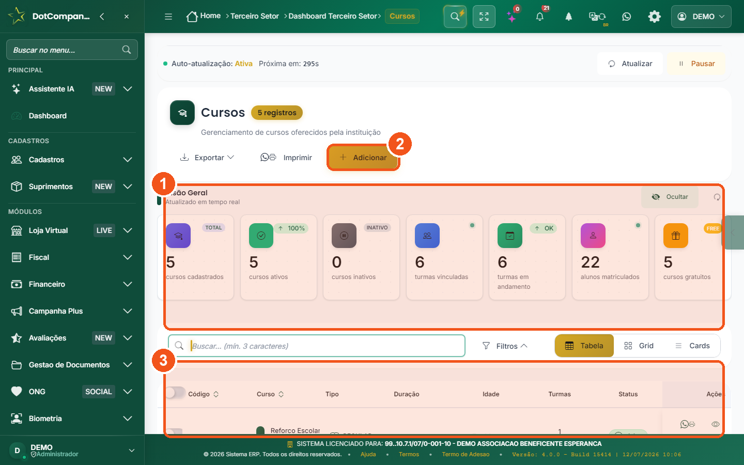This screenshot has width=744, height=465.
Task: Click the eye icon in Reforco Escolar row
Action: point(716,424)
